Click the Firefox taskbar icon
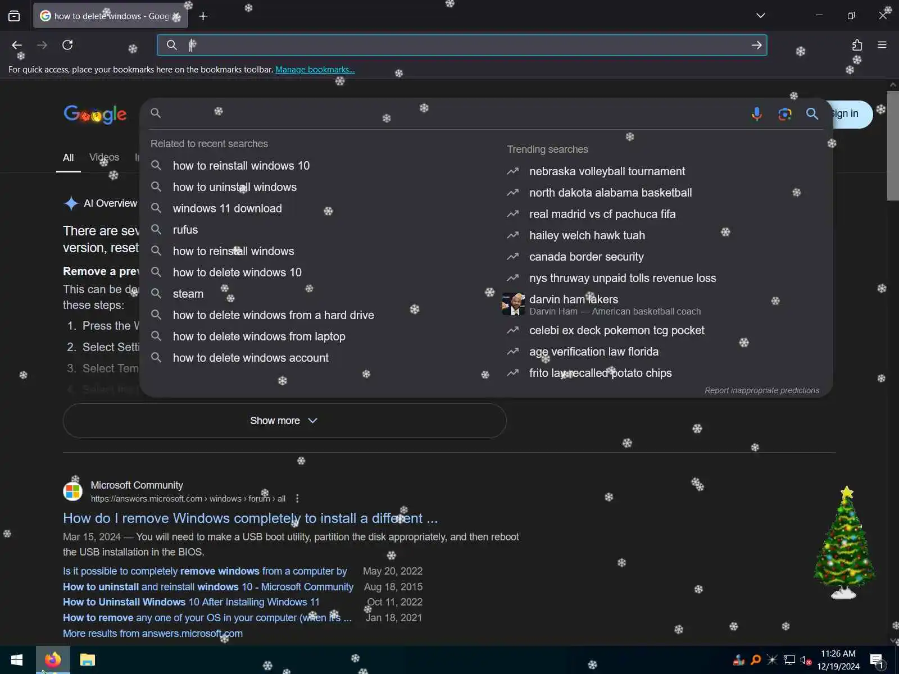 tap(53, 660)
